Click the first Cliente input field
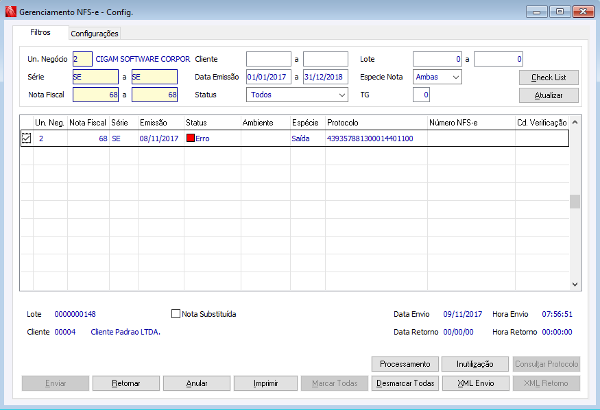 tap(269, 59)
